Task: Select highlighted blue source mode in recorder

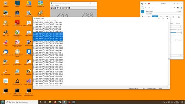Action: (155, 16)
